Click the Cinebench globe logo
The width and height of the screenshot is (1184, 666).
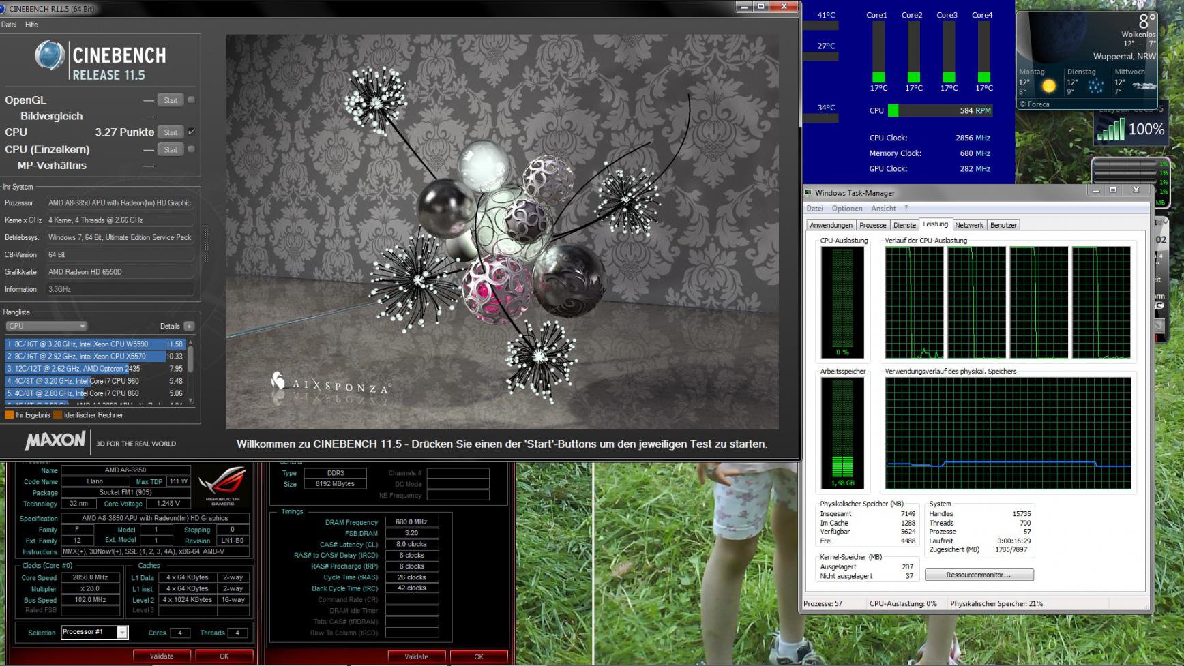click(x=50, y=56)
